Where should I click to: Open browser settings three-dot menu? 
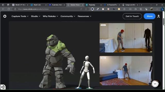(x=157, y=9)
